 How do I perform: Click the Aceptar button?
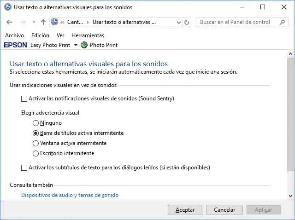click(x=185, y=210)
